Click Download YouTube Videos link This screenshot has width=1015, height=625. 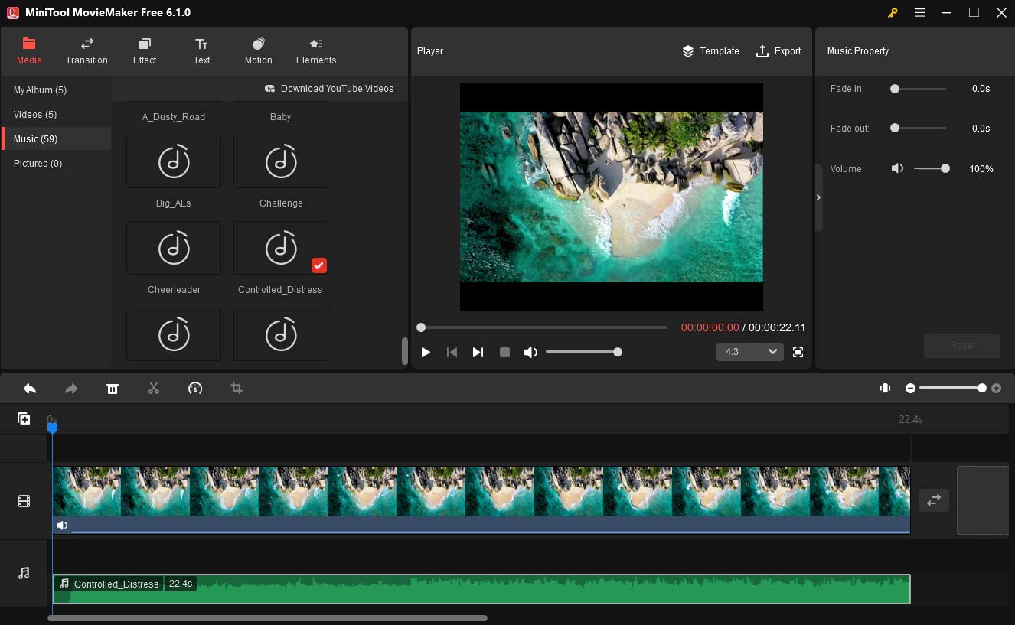(329, 89)
